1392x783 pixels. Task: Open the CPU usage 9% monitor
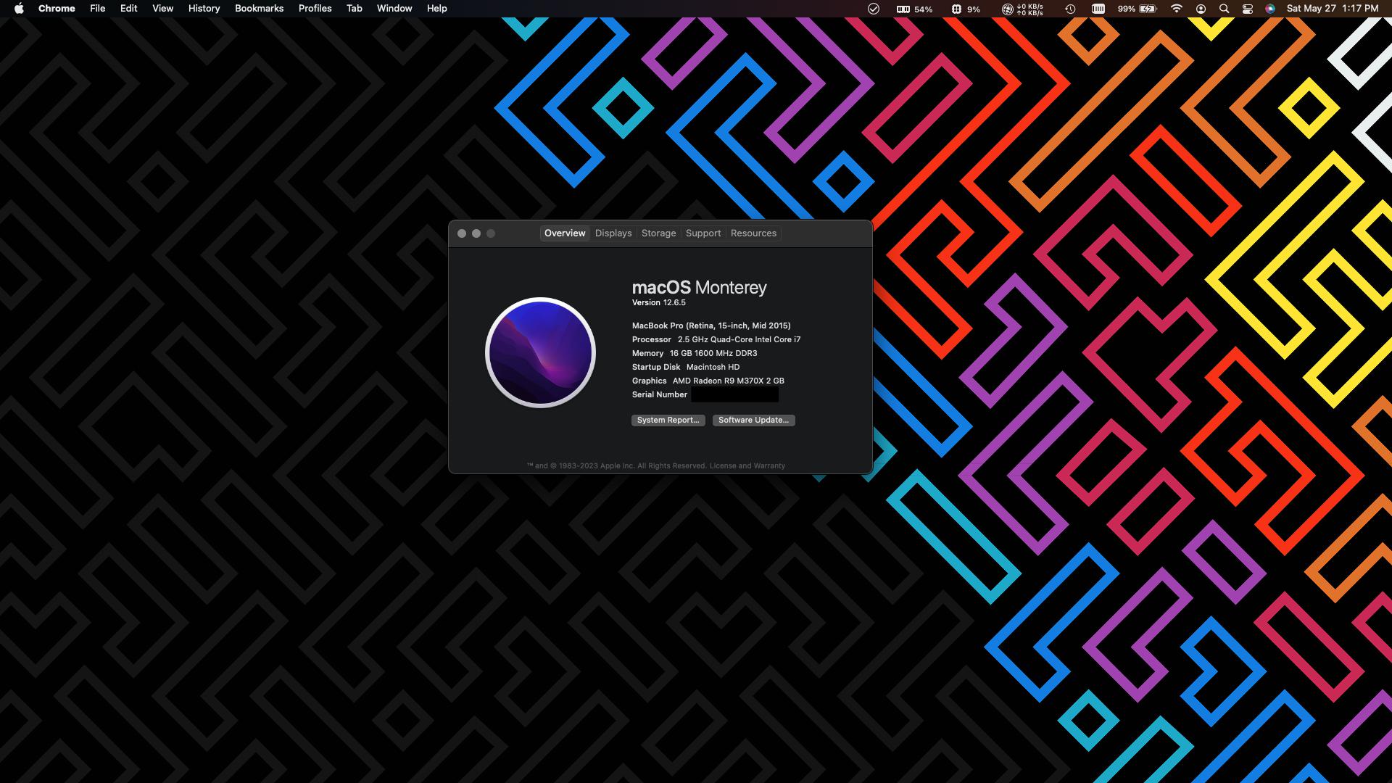[x=966, y=9]
